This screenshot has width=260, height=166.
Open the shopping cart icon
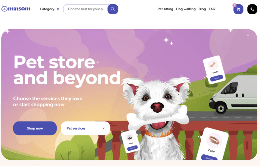(238, 9)
